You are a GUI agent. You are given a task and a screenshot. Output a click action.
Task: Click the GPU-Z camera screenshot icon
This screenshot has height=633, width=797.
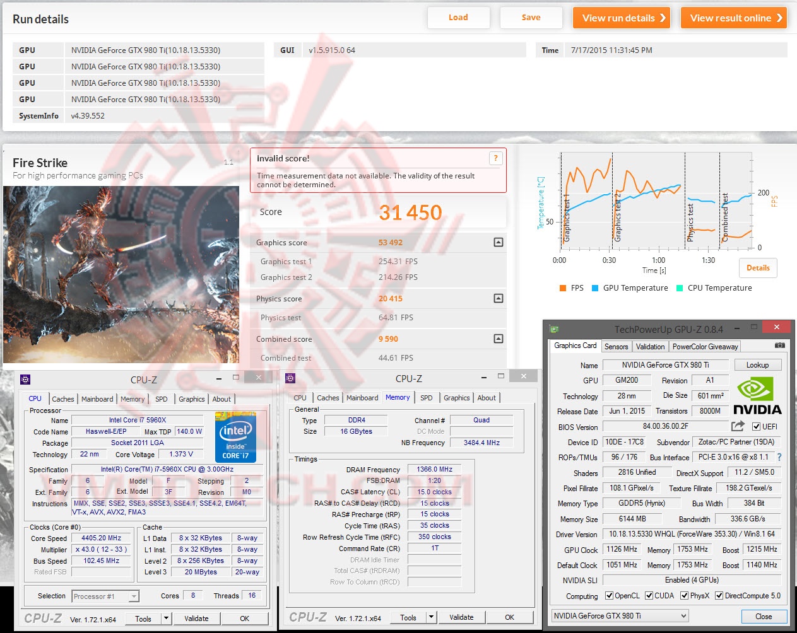780,346
